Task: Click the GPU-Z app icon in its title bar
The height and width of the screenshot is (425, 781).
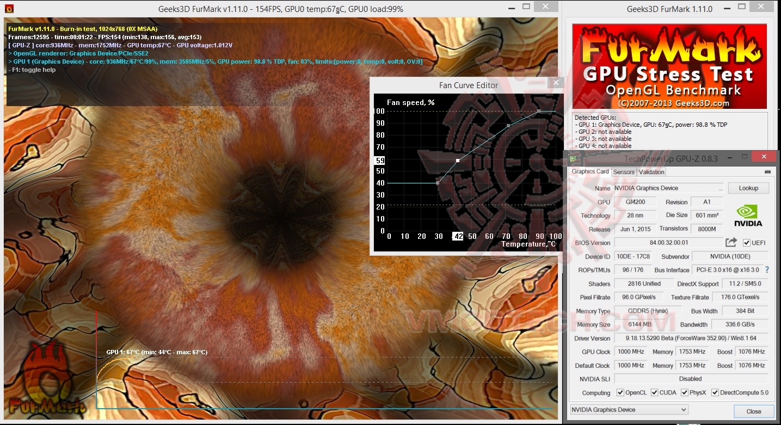Action: tap(573, 158)
